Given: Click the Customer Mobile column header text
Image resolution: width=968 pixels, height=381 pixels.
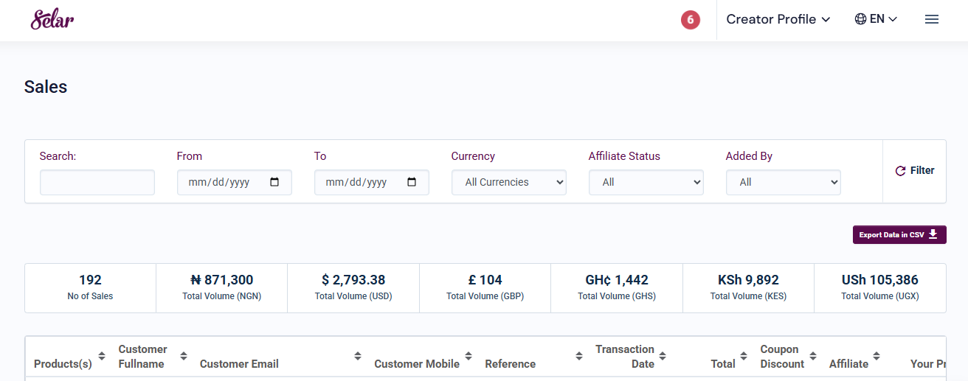Looking at the screenshot, I should pos(417,364).
